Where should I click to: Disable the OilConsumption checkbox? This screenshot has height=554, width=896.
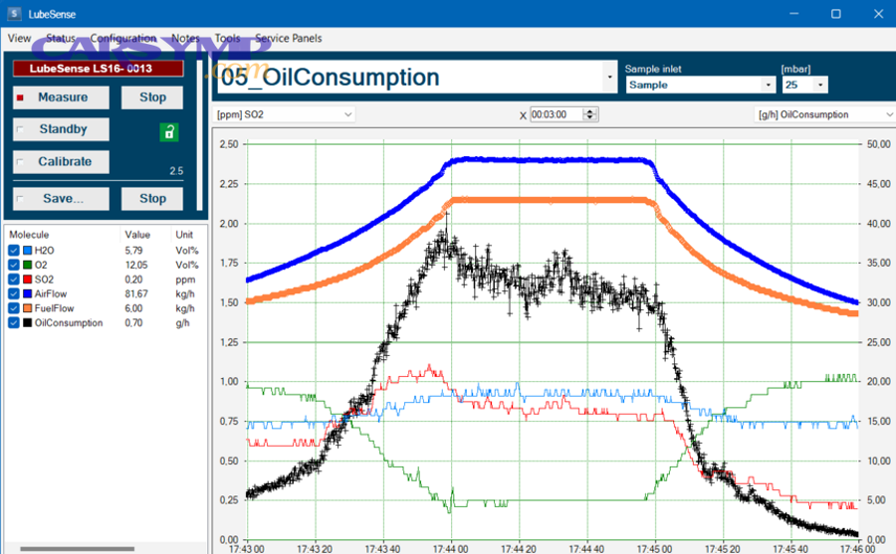(13, 323)
